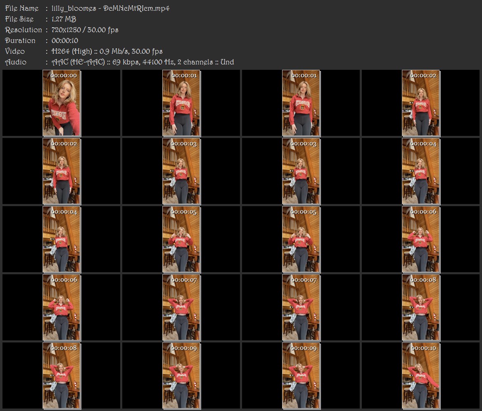Click the Resolution value 720x1280
Viewport: 482px width, 411px height.
point(66,30)
